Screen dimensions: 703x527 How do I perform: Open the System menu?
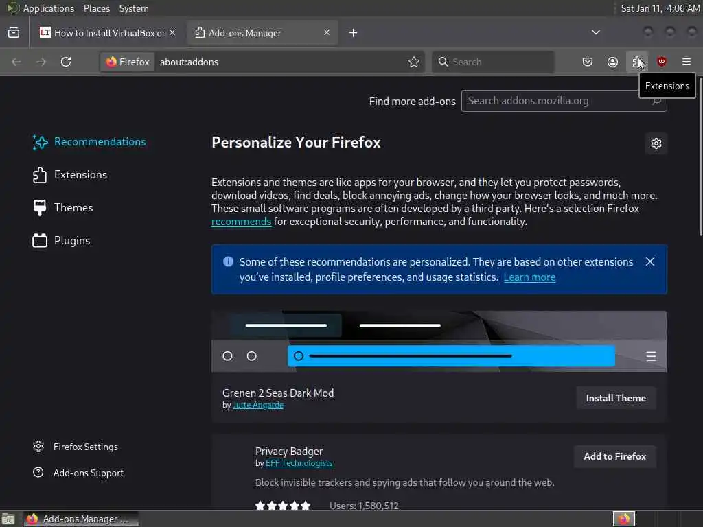click(134, 8)
